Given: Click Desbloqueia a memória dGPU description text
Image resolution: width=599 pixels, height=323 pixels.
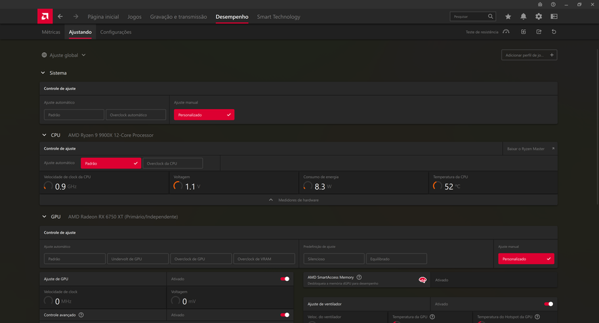Looking at the screenshot, I should 343,283.
